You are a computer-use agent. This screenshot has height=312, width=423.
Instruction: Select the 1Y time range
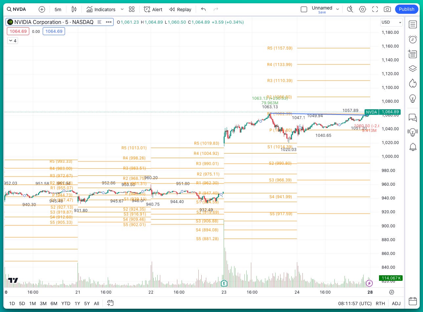(77, 303)
